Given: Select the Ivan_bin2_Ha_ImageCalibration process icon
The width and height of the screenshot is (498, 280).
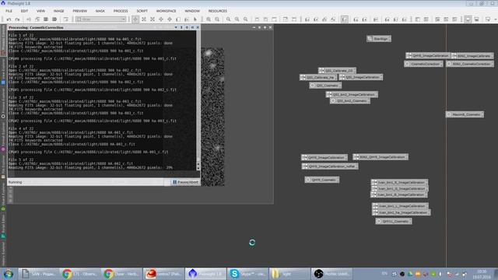Looking at the screenshot, I should click(402, 212).
